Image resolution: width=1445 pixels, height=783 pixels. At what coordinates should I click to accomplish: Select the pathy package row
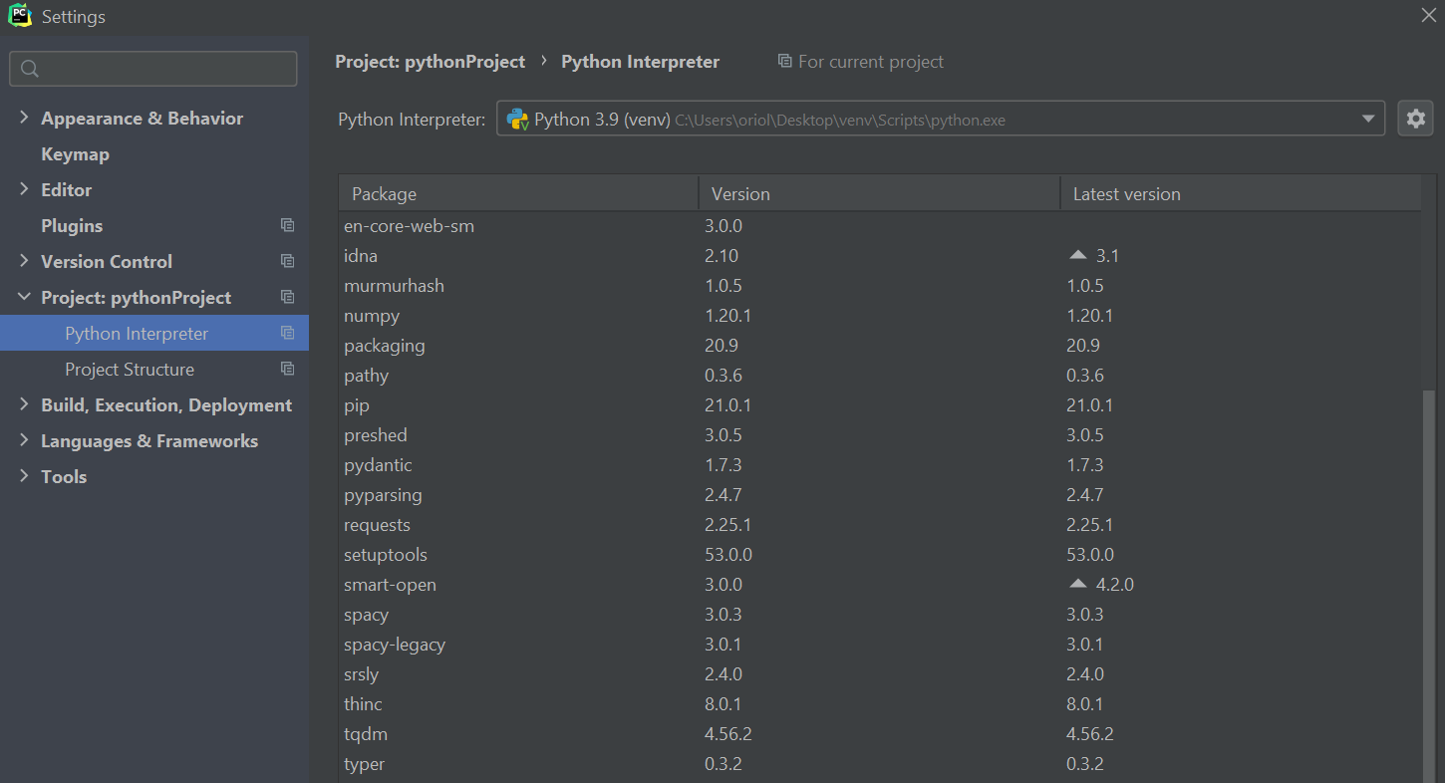pyautogui.click(x=880, y=376)
